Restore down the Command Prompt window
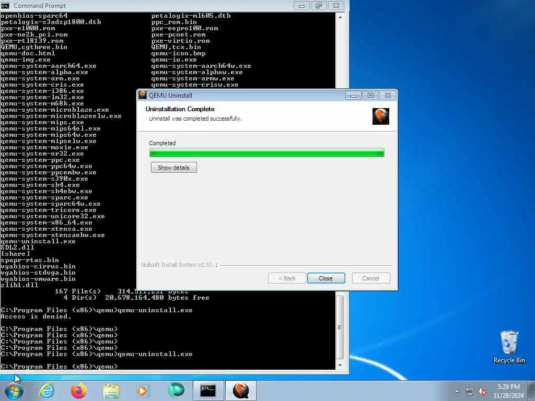 tap(319, 5)
